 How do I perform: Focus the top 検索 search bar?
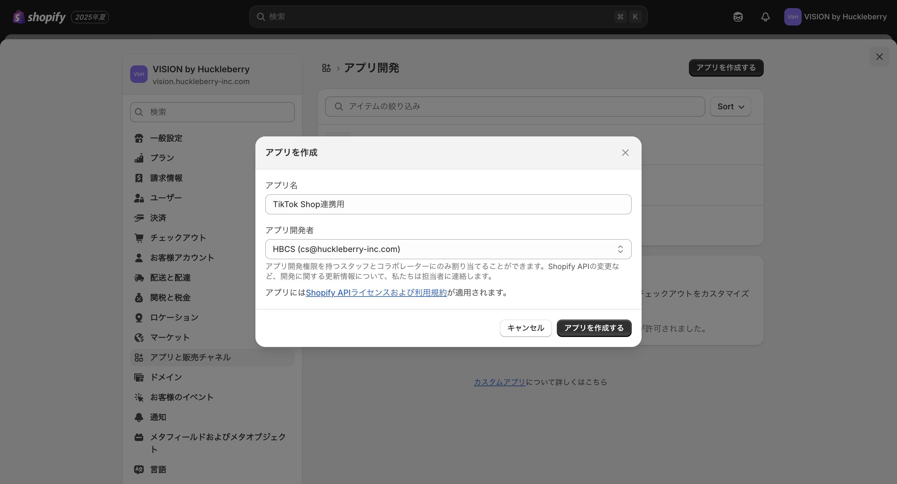(448, 17)
